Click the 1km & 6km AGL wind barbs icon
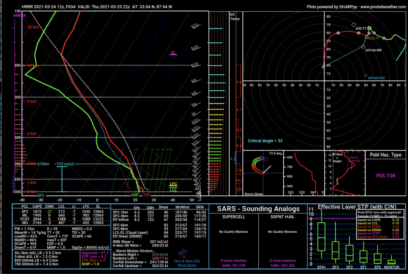The width and height of the screenshot is (408, 274). pyautogui.click(x=183, y=253)
